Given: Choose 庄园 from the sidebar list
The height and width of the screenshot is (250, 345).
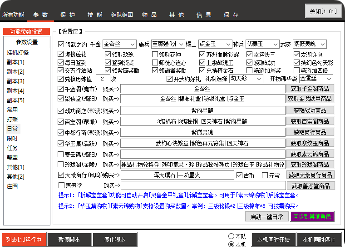Looking at the screenshot, I should pos(13,186).
